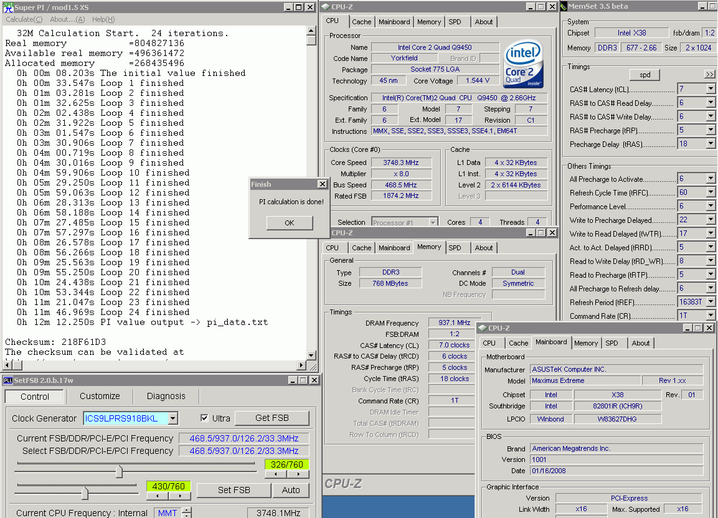Click OK in the Finish dialog
718x518 pixels.
coord(290,223)
